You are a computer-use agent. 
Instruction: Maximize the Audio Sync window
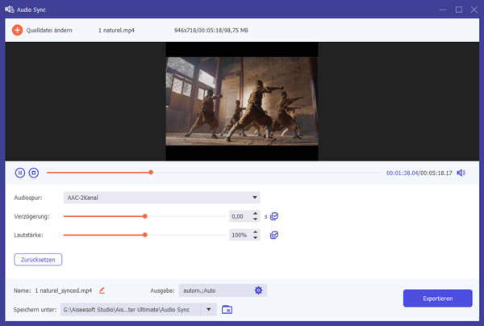pyautogui.click(x=459, y=10)
